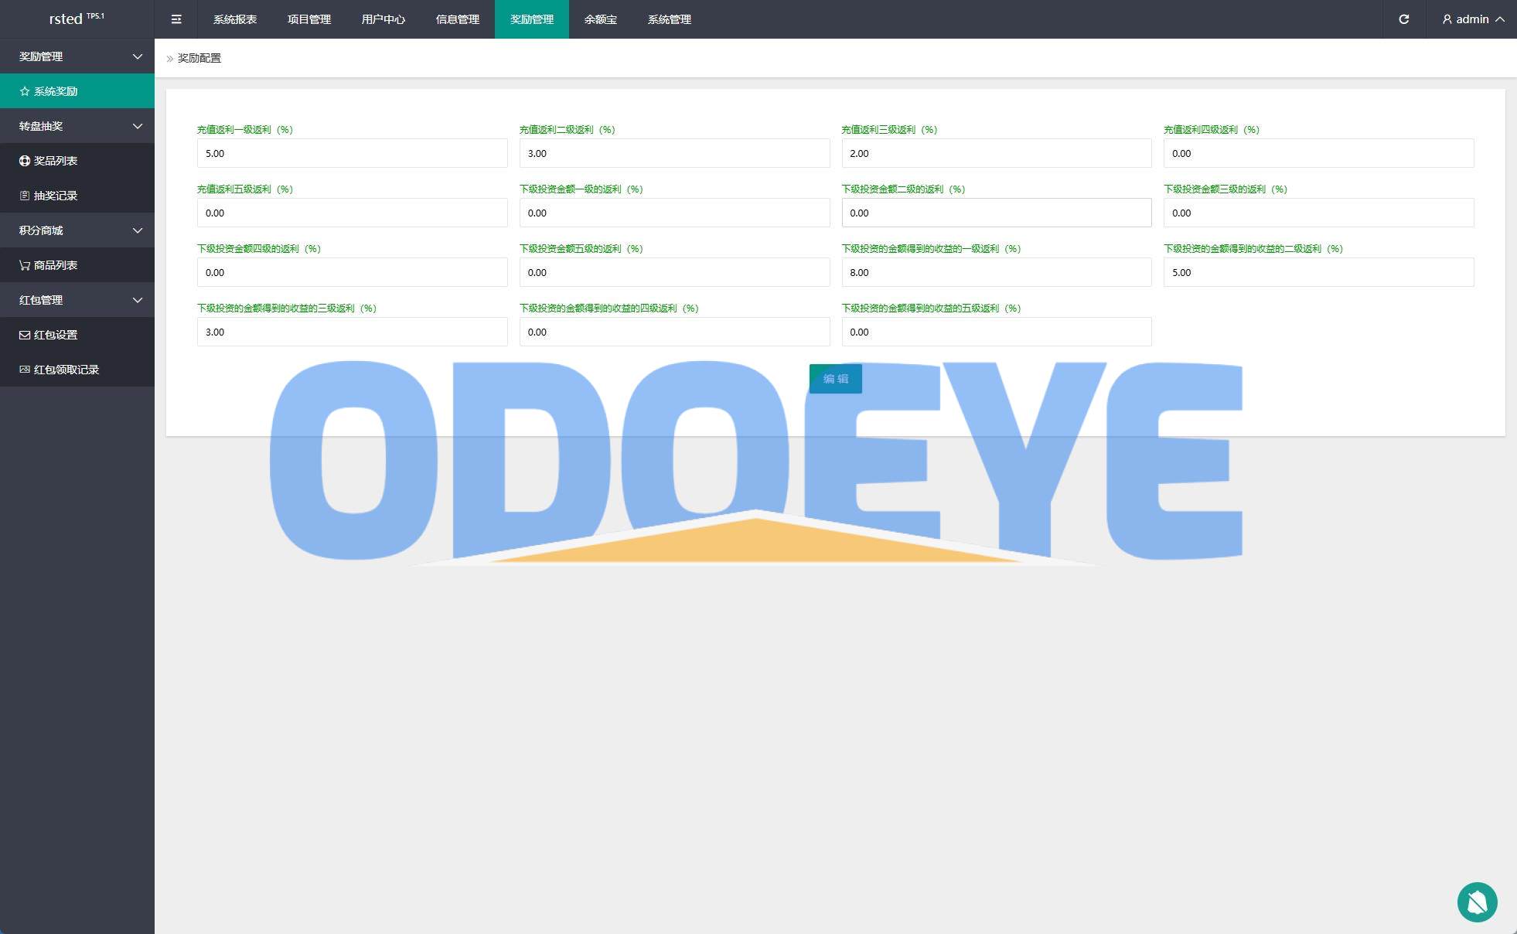
Task: Collapse the 红包管理 sidebar group
Action: tap(77, 300)
